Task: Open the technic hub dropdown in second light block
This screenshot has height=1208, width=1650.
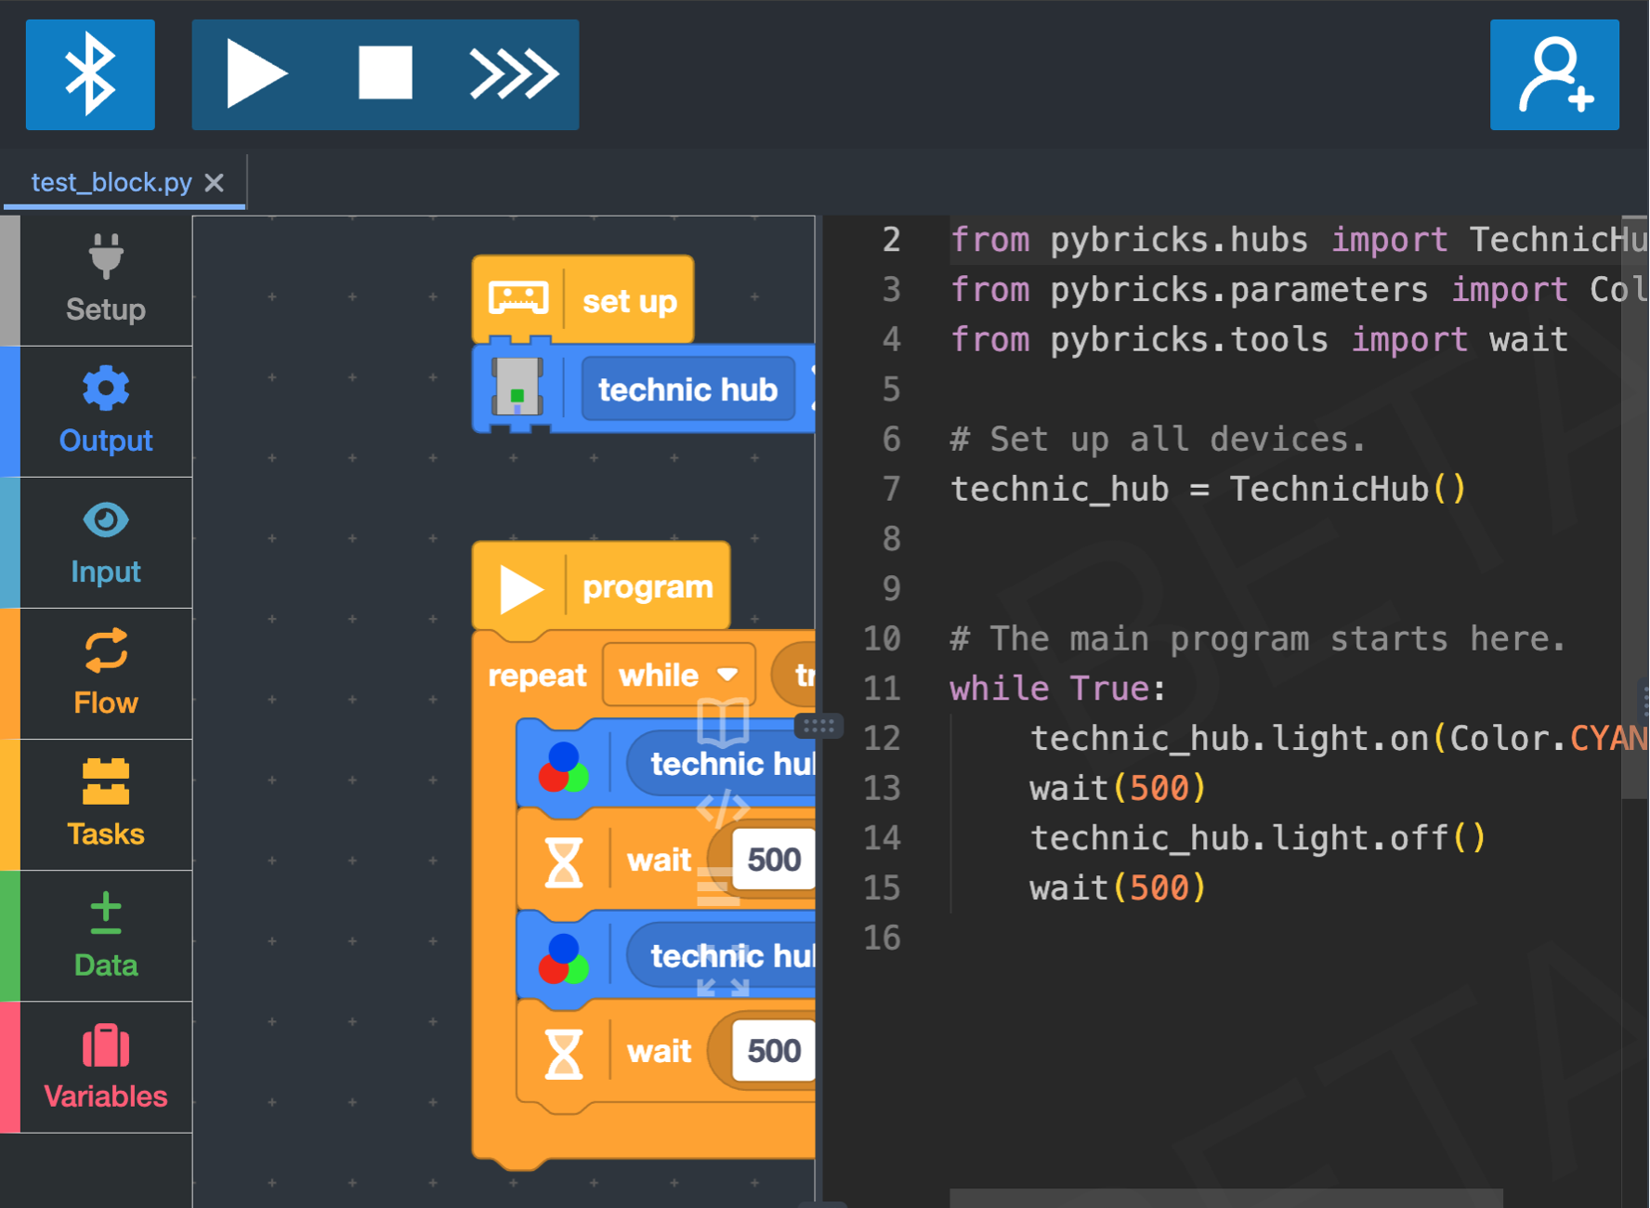Action: (x=723, y=956)
